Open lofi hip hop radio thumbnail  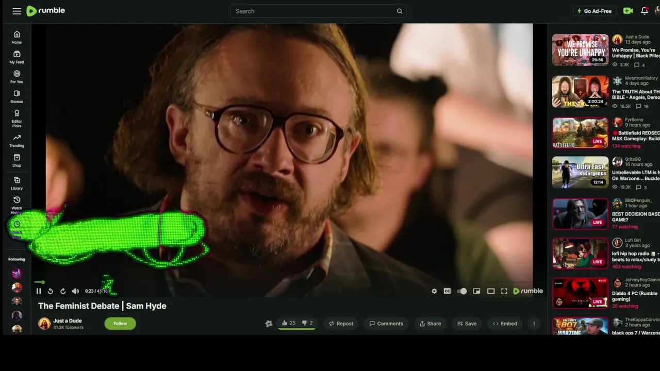(580, 253)
